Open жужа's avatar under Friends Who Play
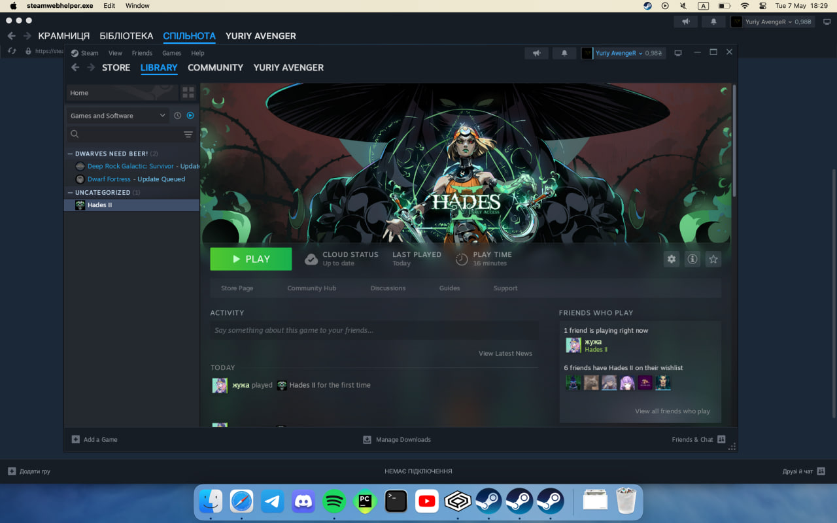837x523 pixels. pos(573,345)
